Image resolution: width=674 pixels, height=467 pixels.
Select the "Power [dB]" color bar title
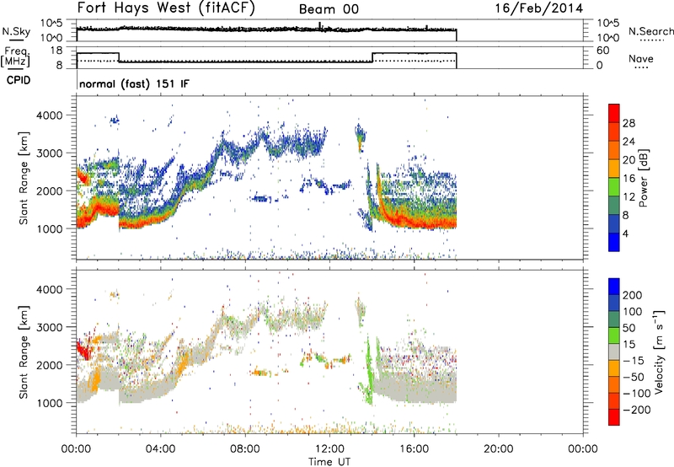pos(644,178)
